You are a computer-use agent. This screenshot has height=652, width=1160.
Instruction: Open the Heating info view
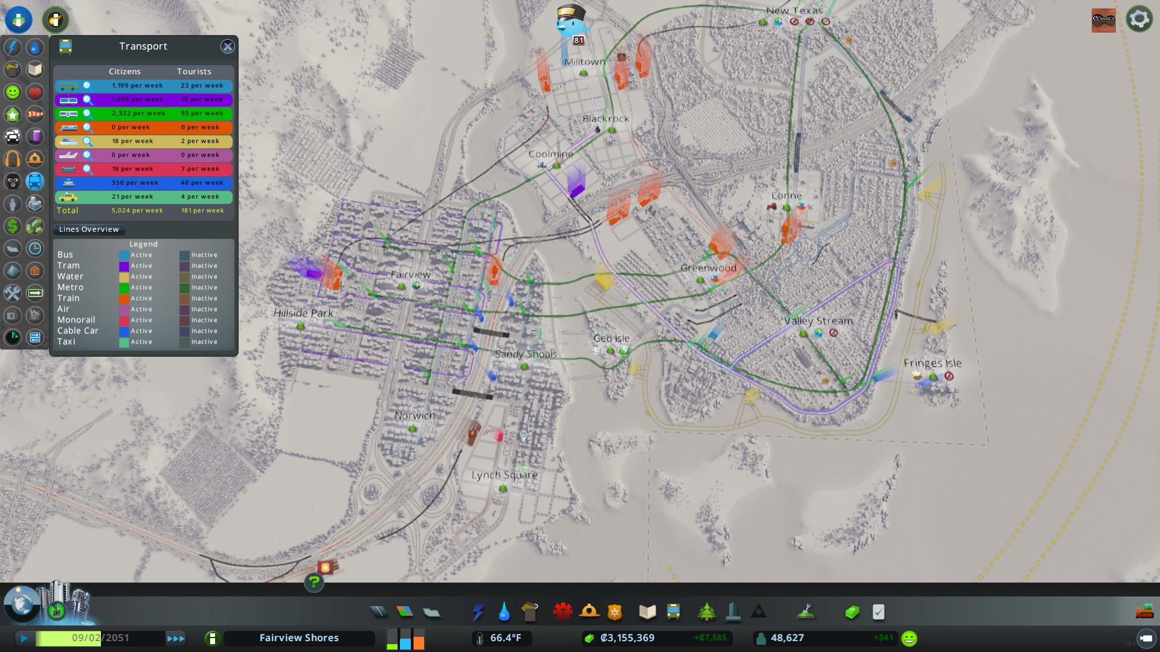click(35, 270)
